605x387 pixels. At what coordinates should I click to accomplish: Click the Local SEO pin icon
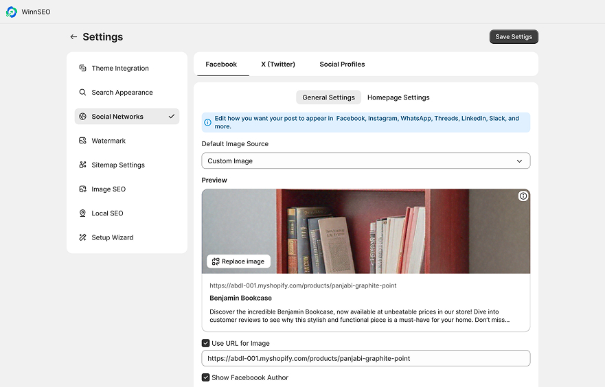pos(82,213)
